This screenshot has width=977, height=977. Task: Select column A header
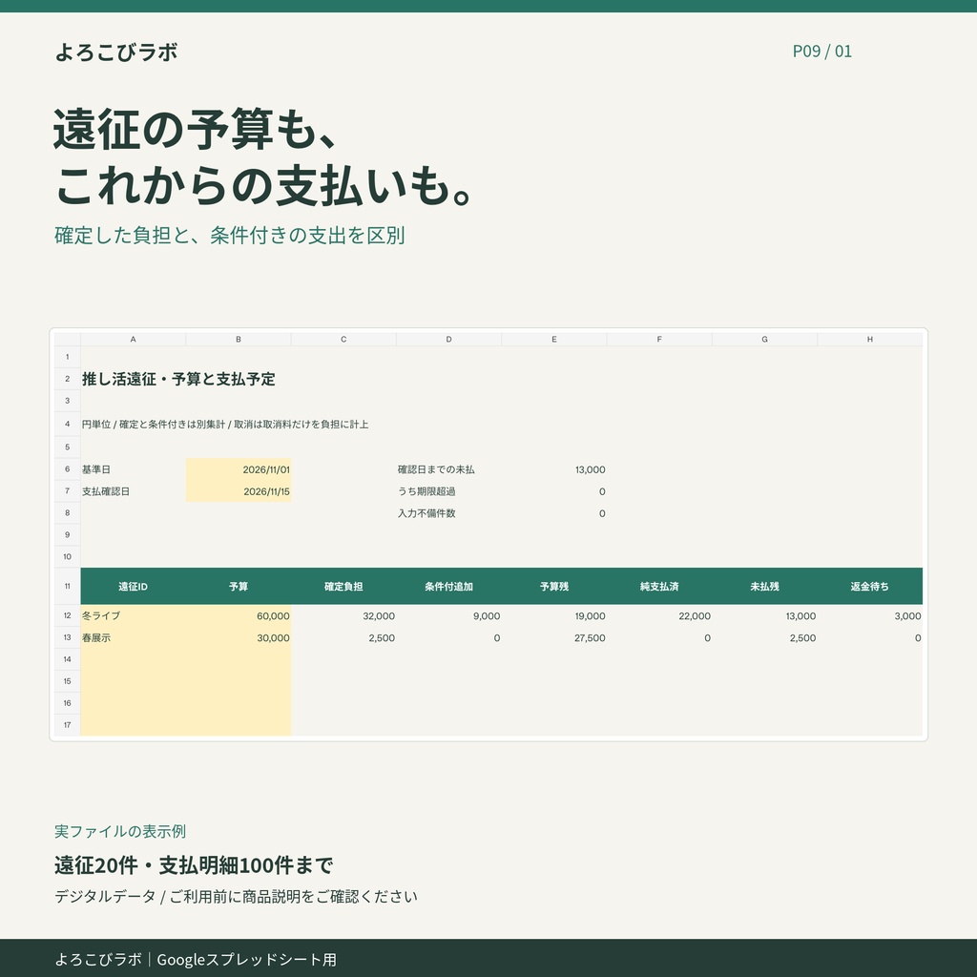[x=133, y=340]
